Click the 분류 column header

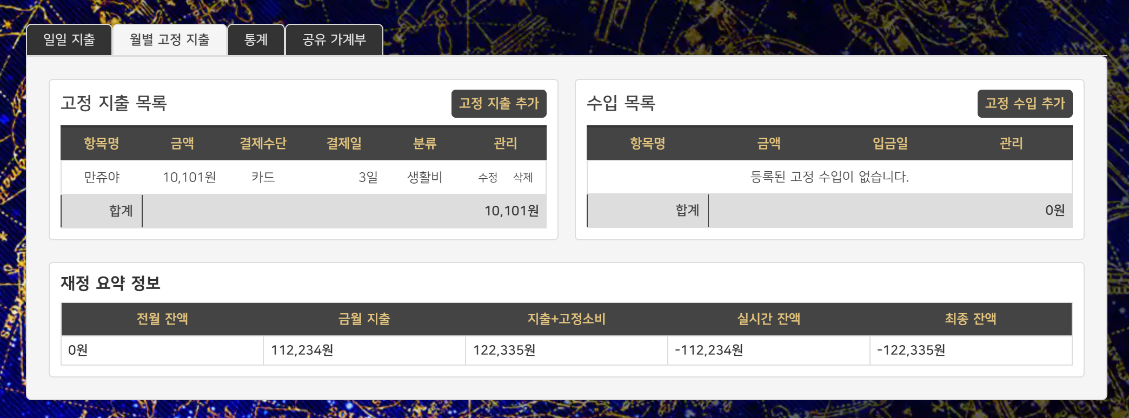[x=424, y=144]
